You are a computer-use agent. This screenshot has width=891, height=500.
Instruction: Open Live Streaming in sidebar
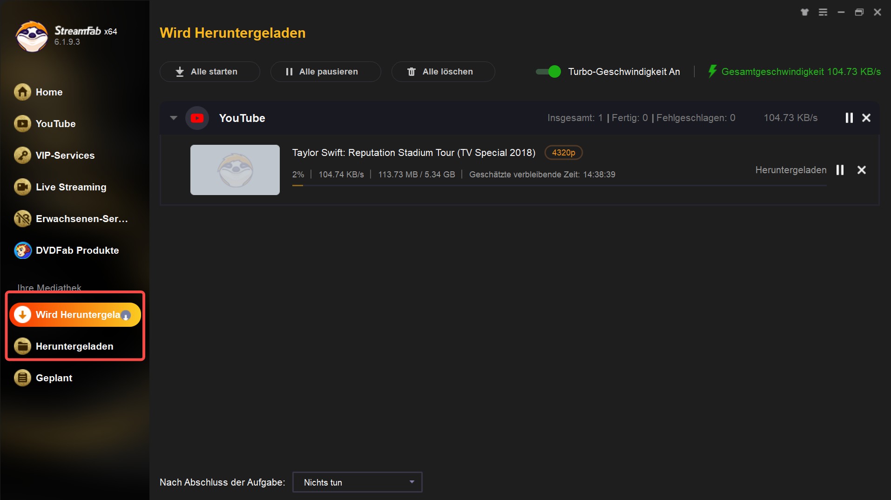tap(60, 187)
